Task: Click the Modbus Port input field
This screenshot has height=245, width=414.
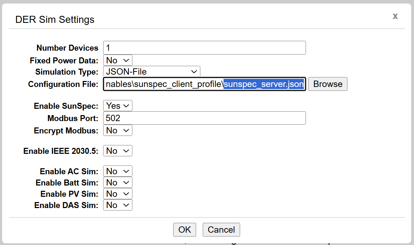Action: click(x=204, y=118)
